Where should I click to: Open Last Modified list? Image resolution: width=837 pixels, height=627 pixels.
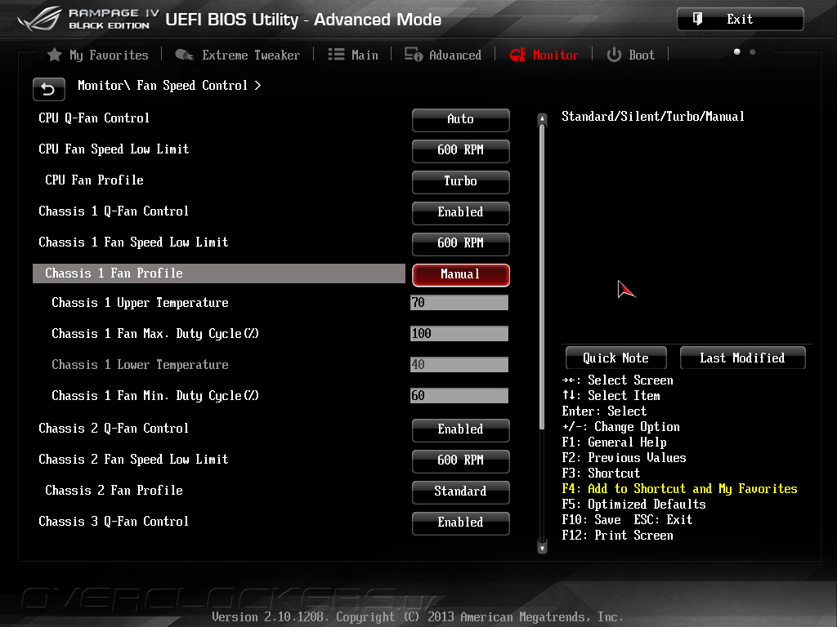coord(742,358)
